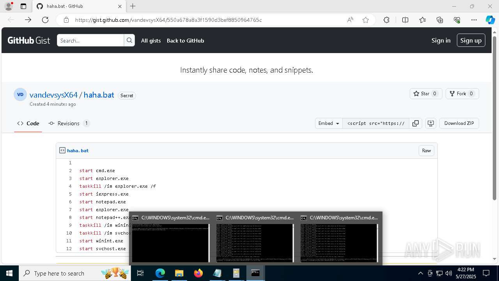Open the haha.bat gist title link

pos(99,95)
